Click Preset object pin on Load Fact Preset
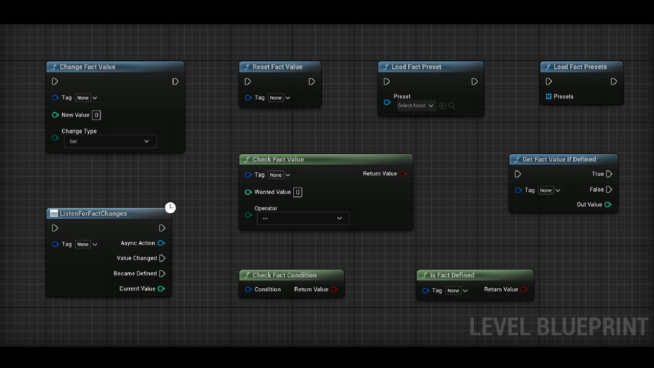 [387, 102]
